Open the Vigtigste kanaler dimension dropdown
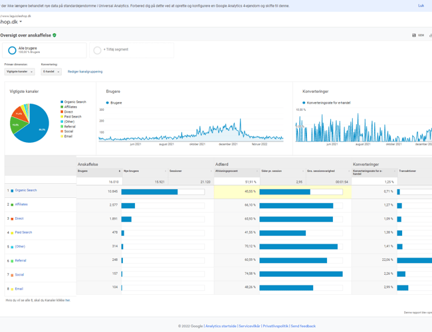This screenshot has width=432, height=332. [19, 72]
